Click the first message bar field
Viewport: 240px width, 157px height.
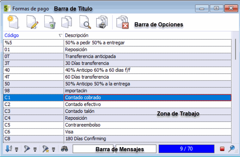pyautogui.click(x=93, y=149)
